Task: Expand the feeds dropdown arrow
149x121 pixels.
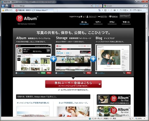Action: coord(108,10)
